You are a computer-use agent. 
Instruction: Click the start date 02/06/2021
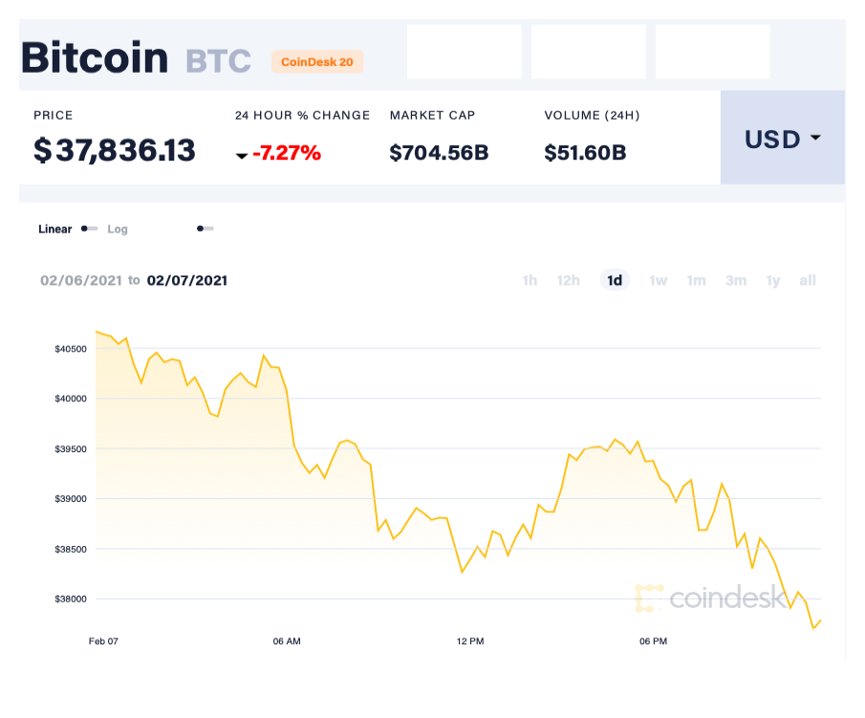[x=81, y=280]
